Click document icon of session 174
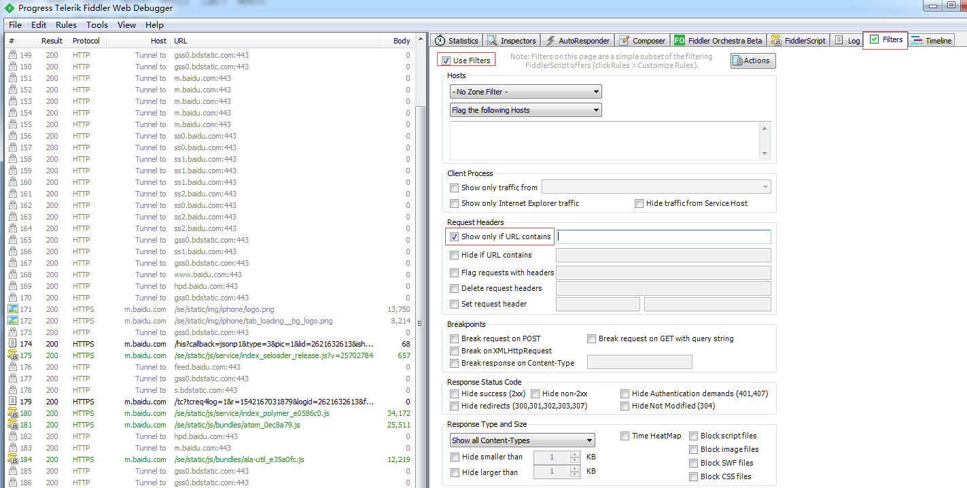 pos(13,344)
